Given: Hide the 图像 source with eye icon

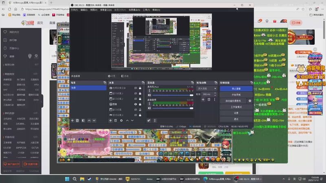Looking at the screenshot, I should (136, 104).
